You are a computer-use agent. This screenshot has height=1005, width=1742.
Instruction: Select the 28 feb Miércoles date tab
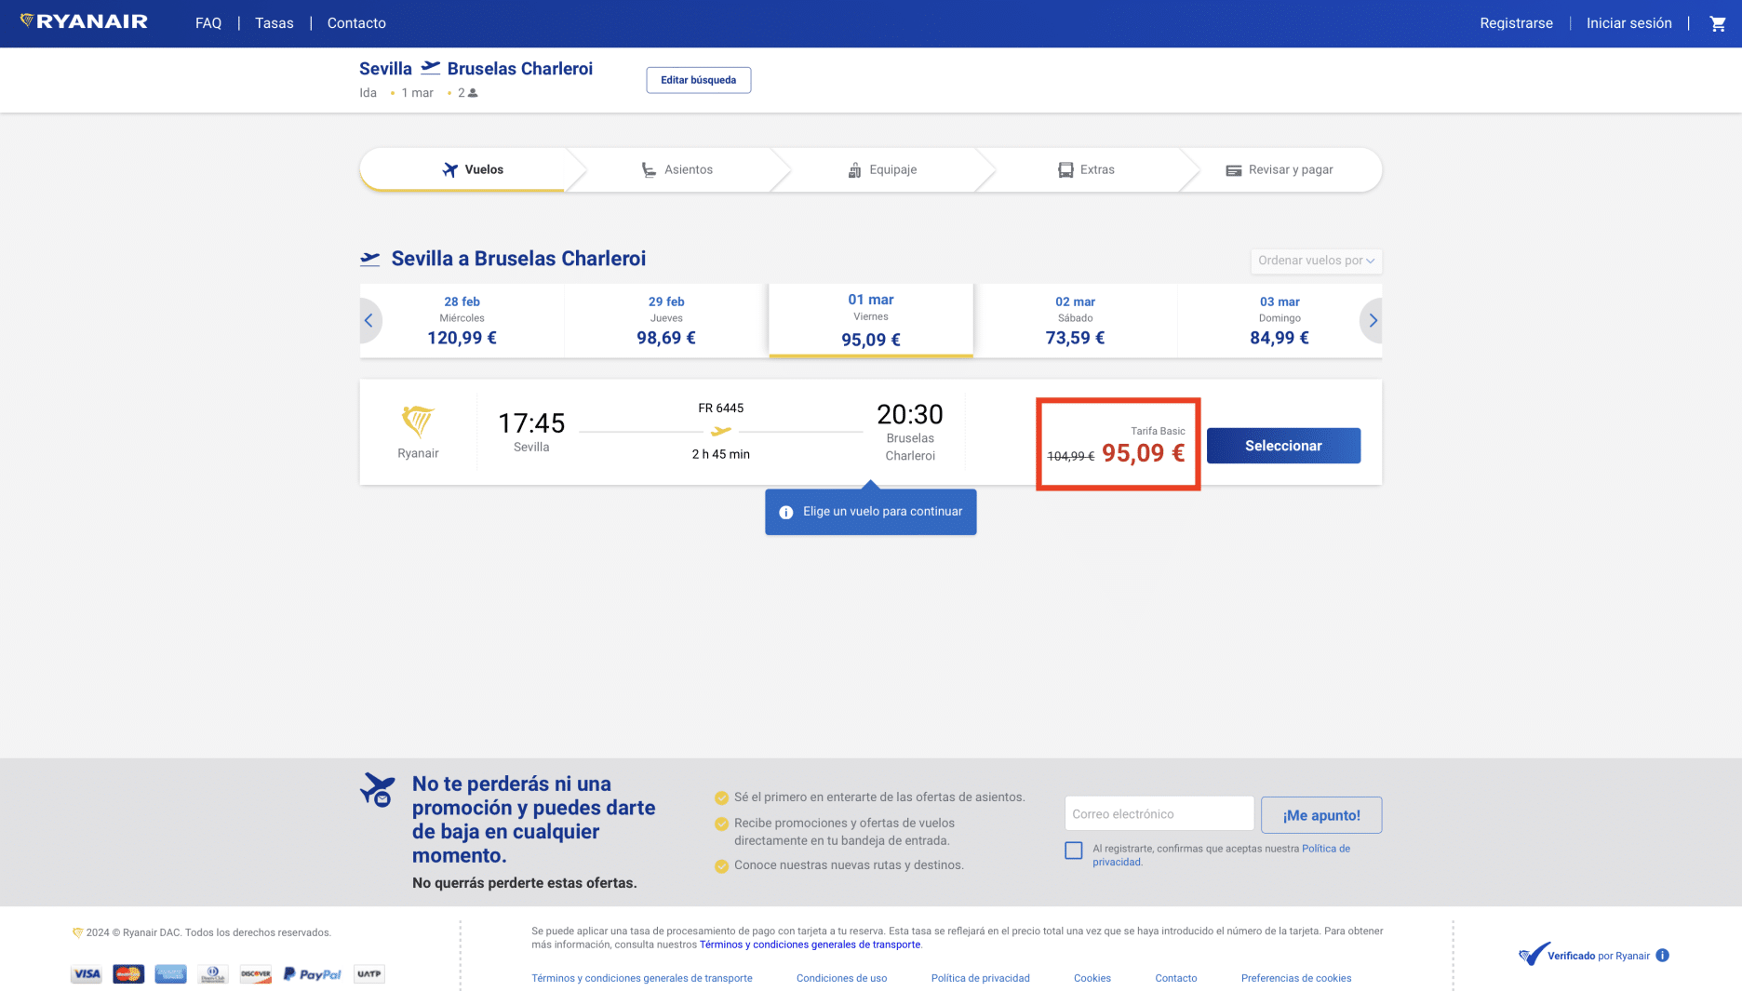point(462,321)
